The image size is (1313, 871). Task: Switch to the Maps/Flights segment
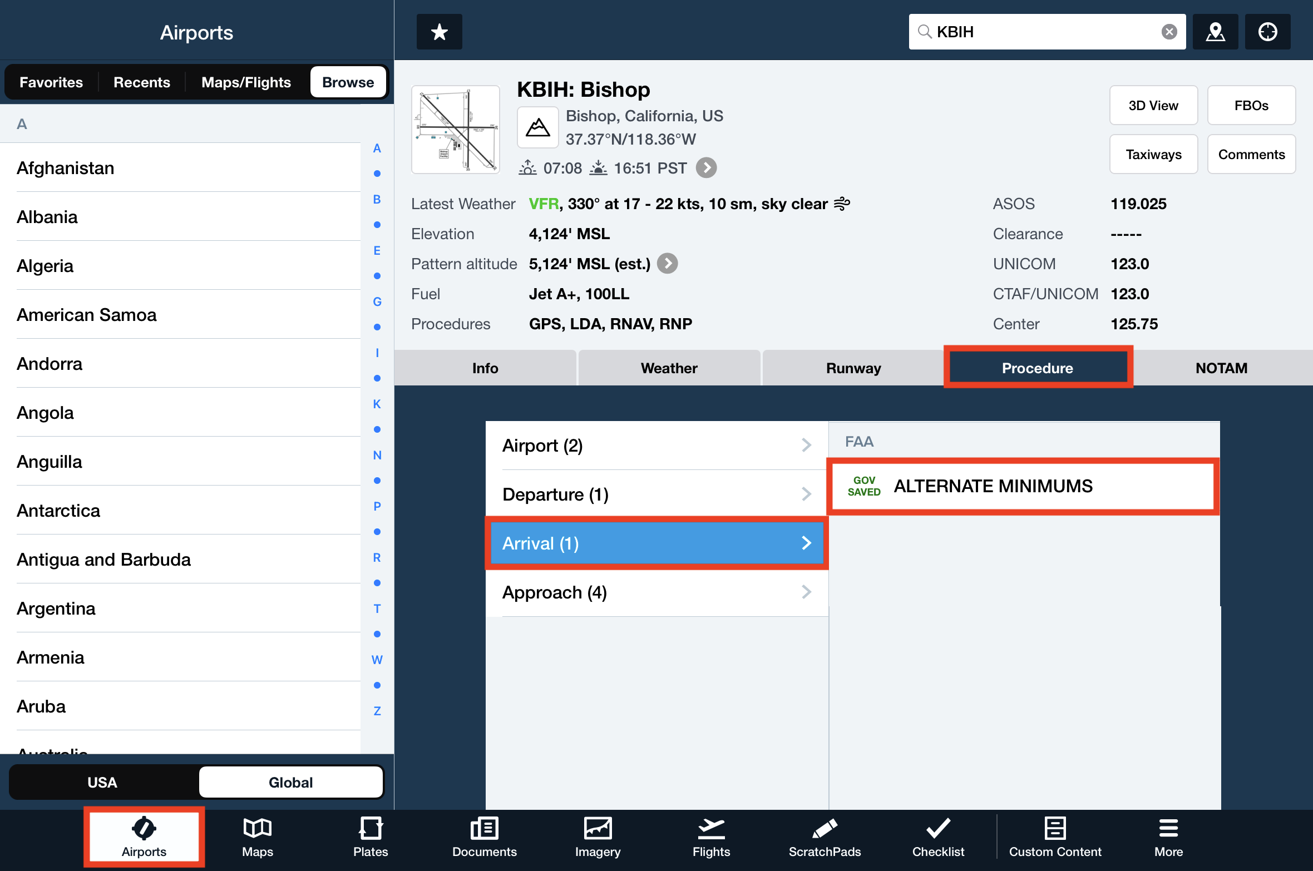[246, 82]
